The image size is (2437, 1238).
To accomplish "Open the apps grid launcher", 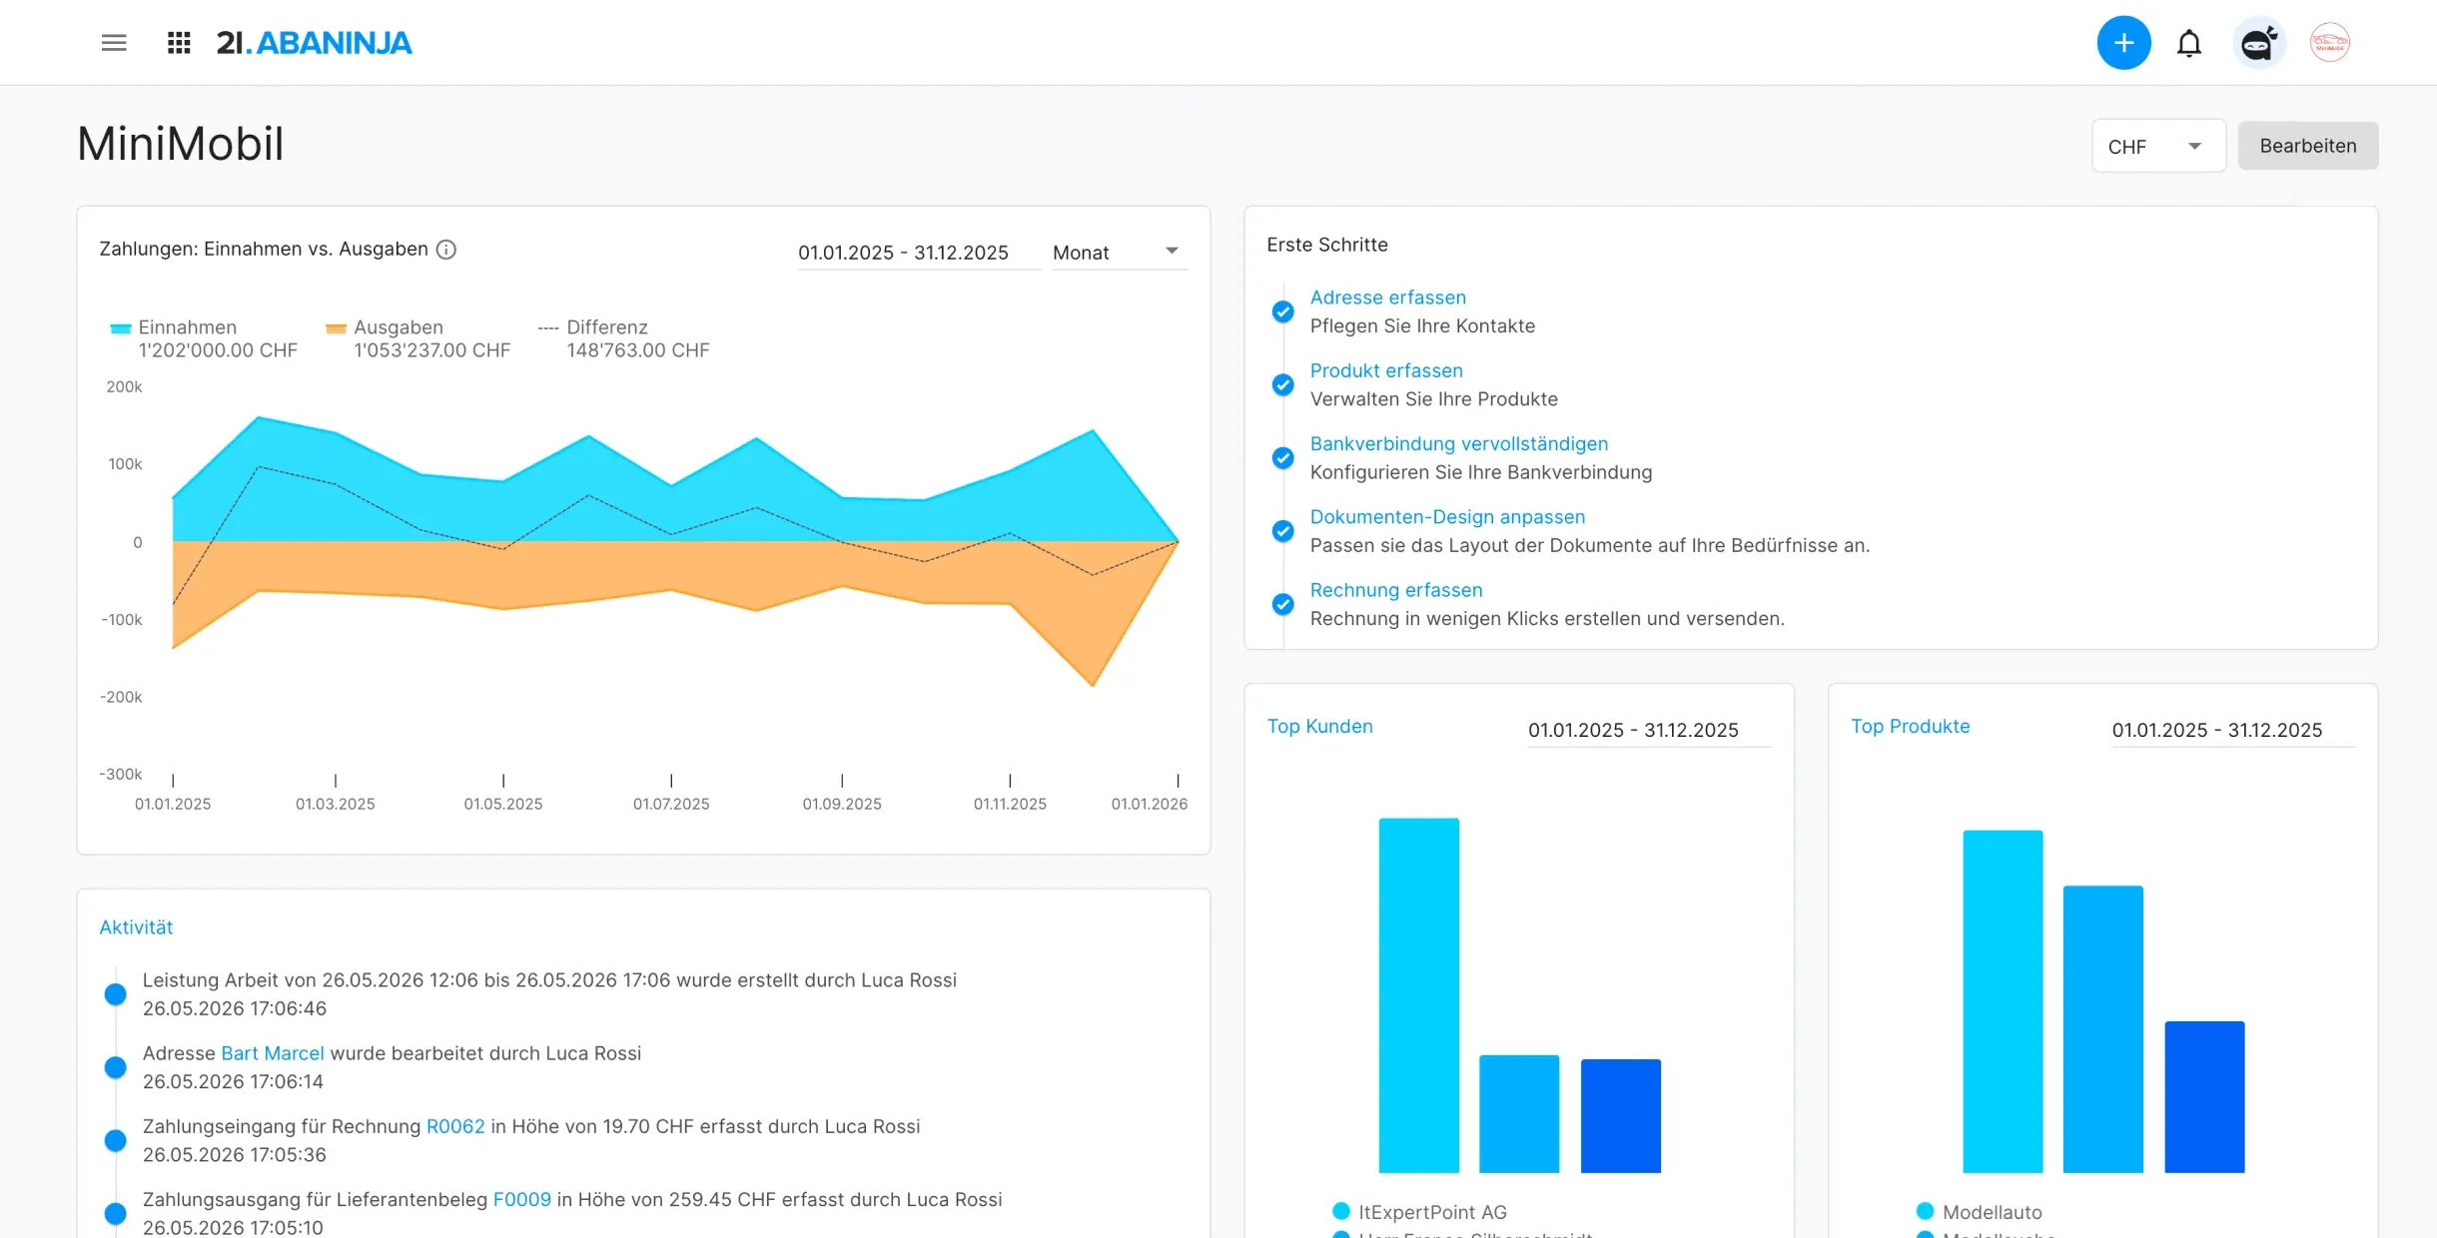I will tap(179, 43).
